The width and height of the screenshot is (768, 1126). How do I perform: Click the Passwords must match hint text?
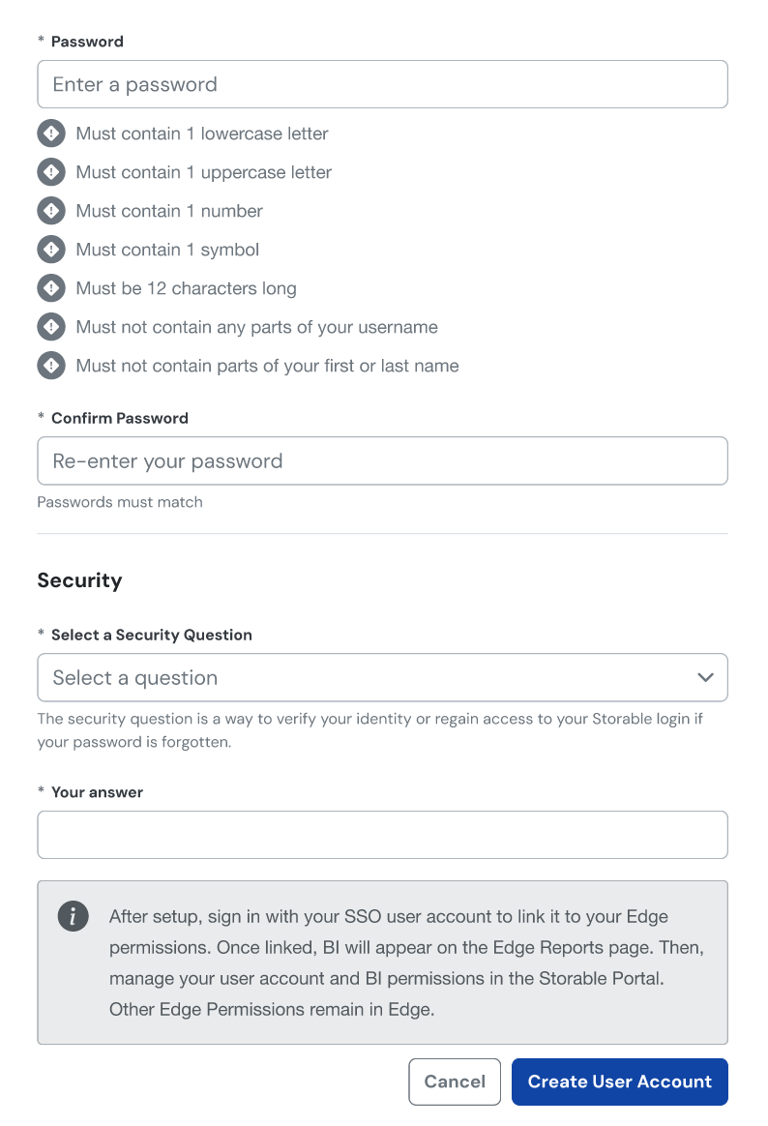pos(120,502)
